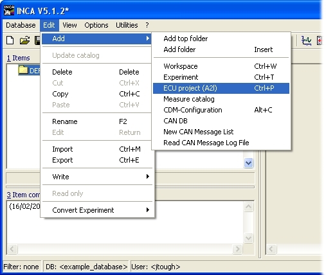326x275 pixels.
Task: Click the INCA application logo icon
Action: point(9,10)
